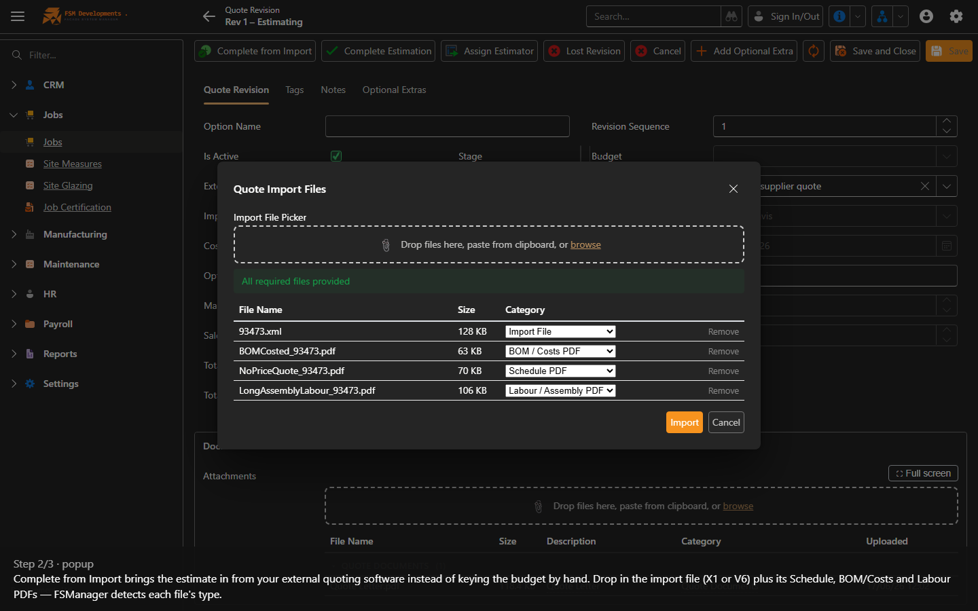This screenshot has height=611, width=978.
Task: Open Site Glazing in sidebar
Action: 68,185
